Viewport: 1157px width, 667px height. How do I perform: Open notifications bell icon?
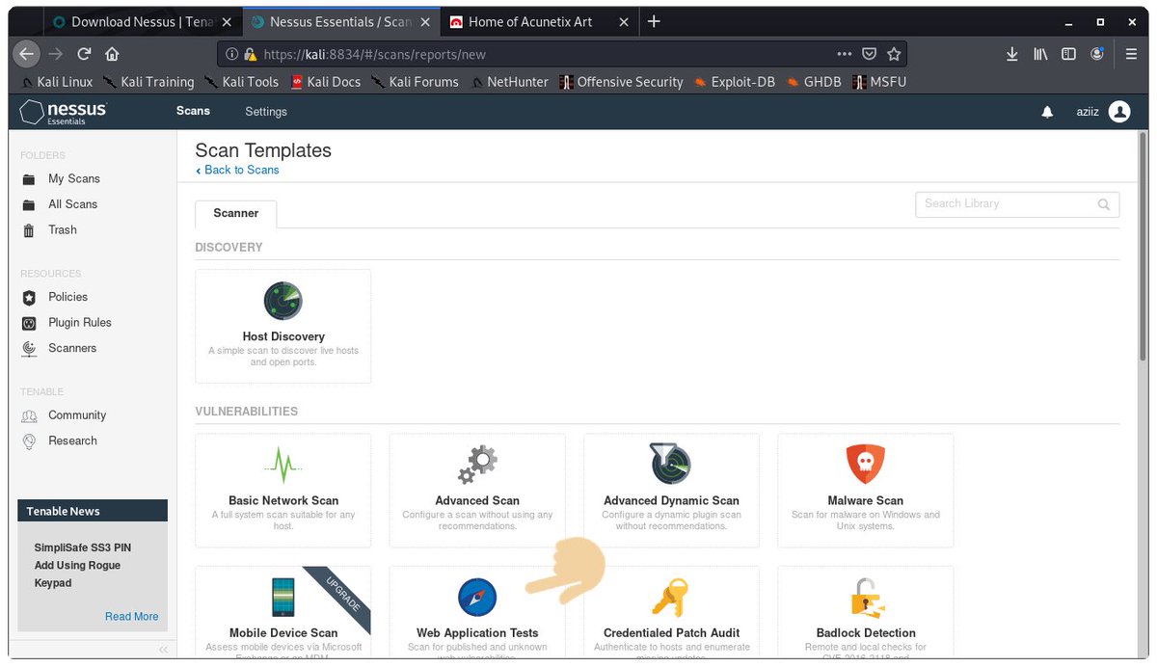(1047, 112)
